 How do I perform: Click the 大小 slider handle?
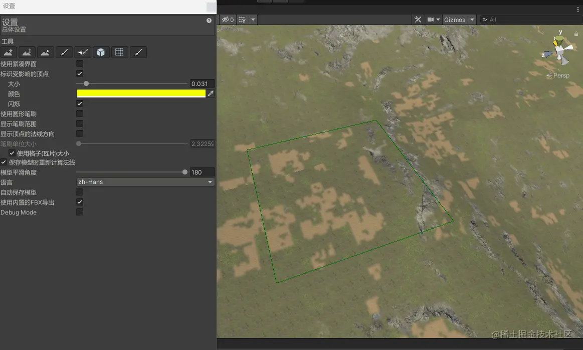coord(86,84)
